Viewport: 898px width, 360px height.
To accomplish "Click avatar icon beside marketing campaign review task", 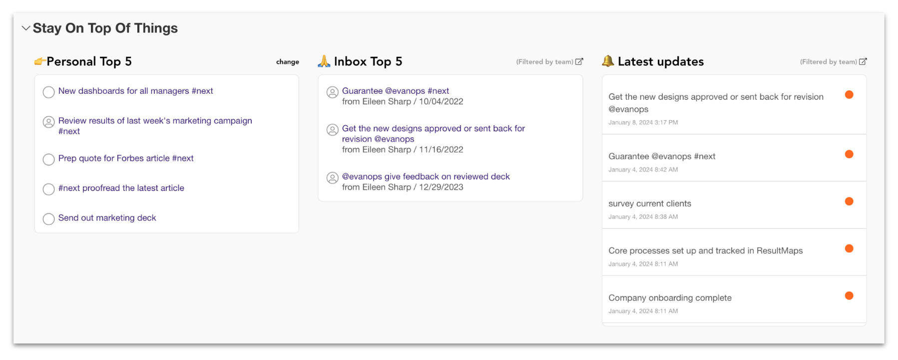I will point(48,122).
